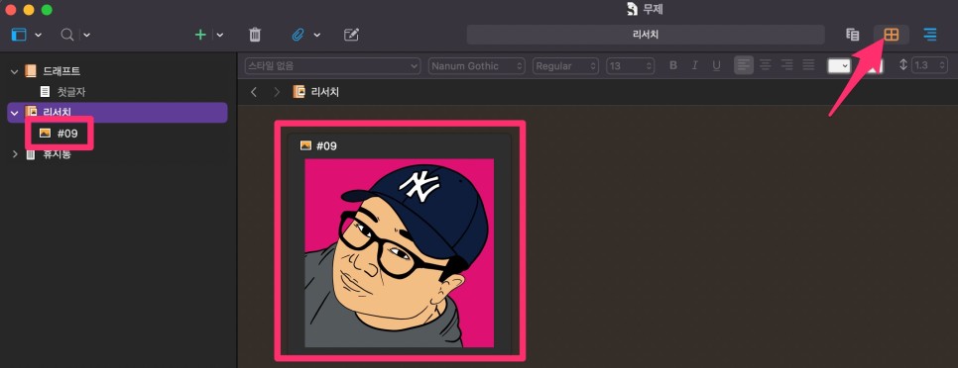Toggle bold formatting
This screenshot has width=958, height=368.
(673, 65)
